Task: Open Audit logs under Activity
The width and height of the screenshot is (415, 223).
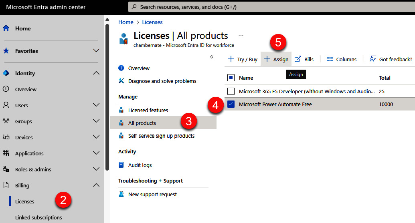Action: pyautogui.click(x=140, y=165)
